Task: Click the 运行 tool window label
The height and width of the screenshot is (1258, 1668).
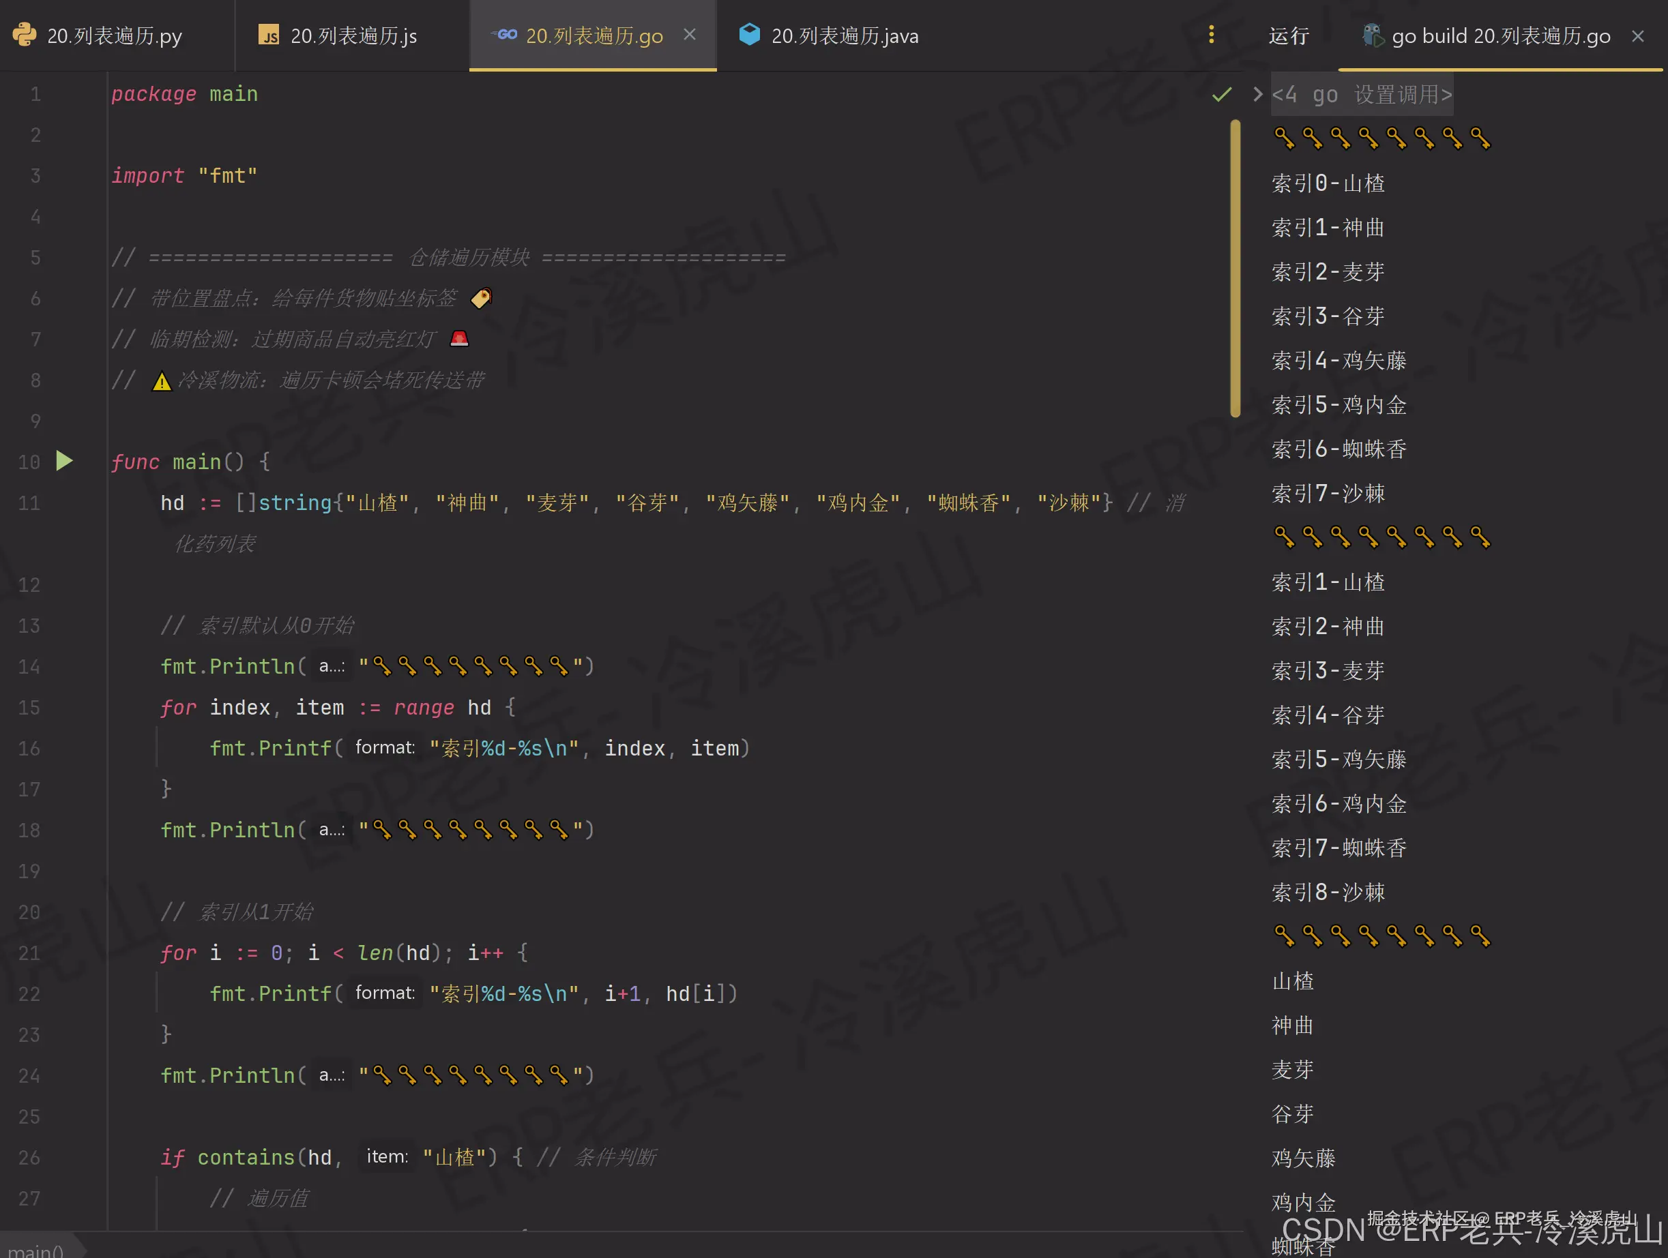Action: tap(1288, 36)
